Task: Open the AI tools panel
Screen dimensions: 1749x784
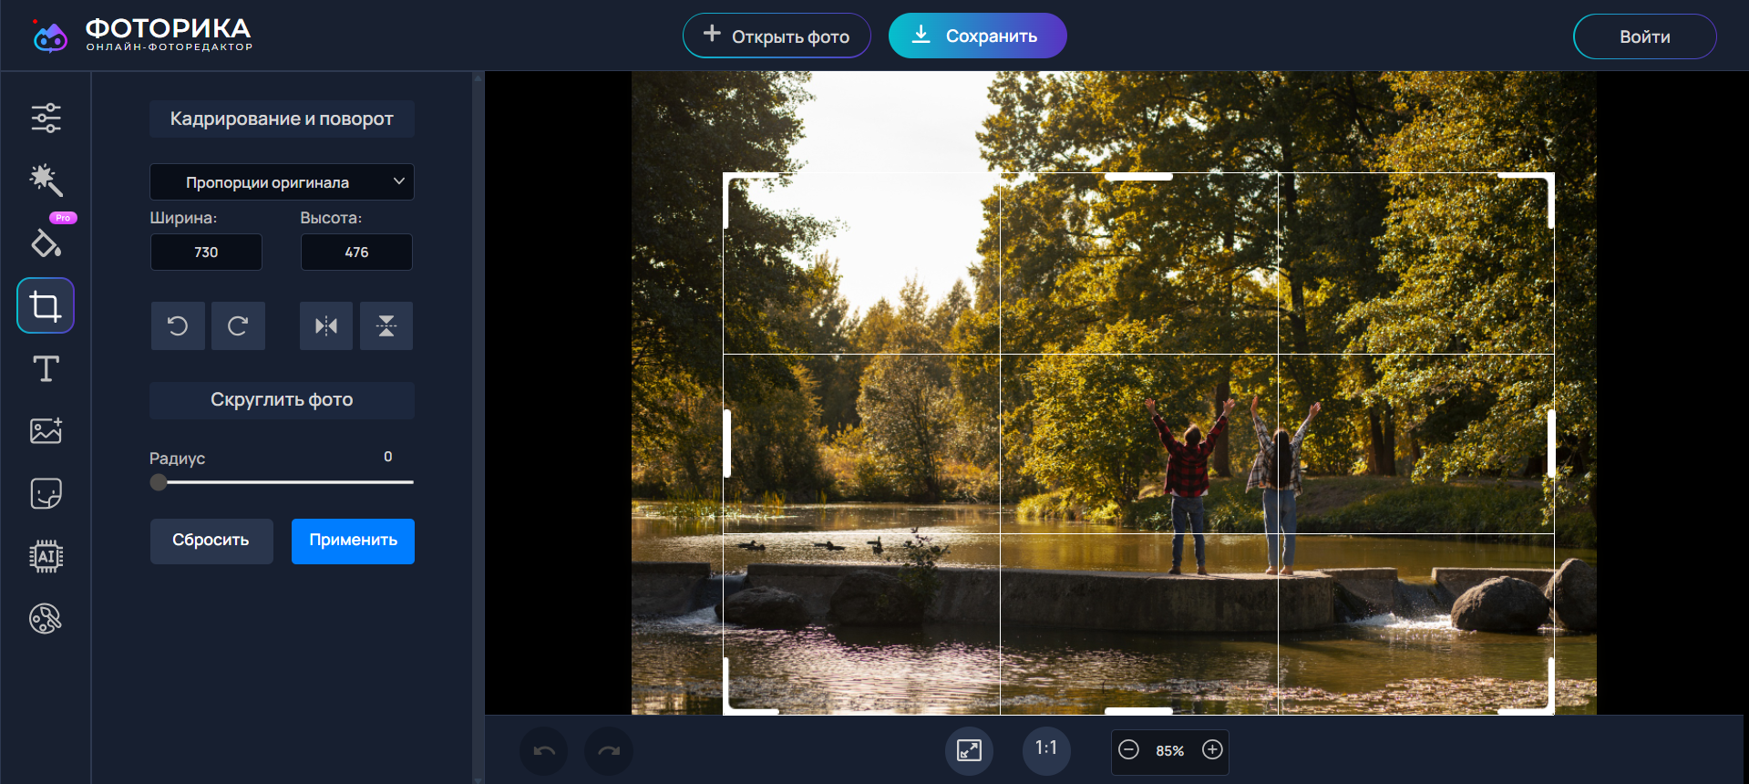Action: [x=46, y=556]
